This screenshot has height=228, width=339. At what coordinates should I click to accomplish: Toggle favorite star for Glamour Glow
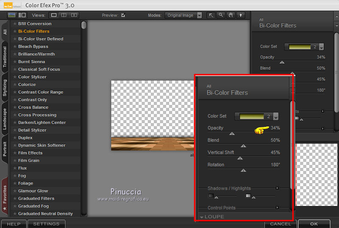(x=15, y=191)
